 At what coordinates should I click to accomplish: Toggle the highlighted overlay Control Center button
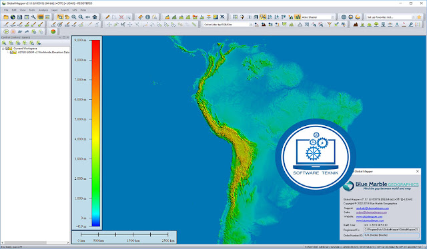(40, 17)
